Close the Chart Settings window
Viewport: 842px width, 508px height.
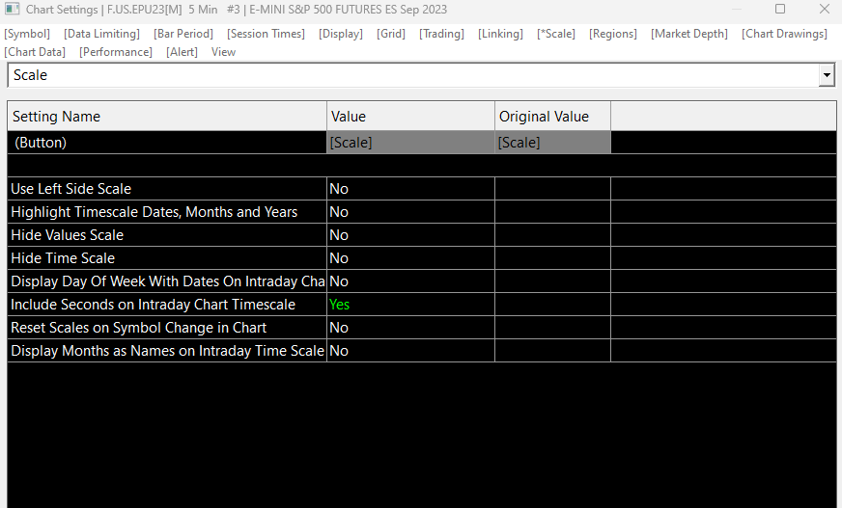[x=825, y=9]
